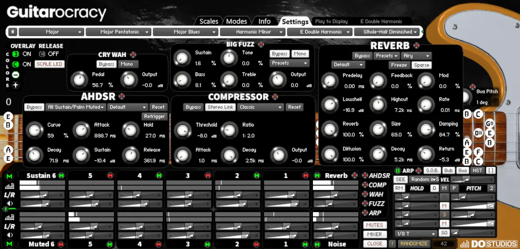Click the Cry Wah Bypass button
Image resolution: width=520 pixels, height=249 pixels.
(107, 64)
